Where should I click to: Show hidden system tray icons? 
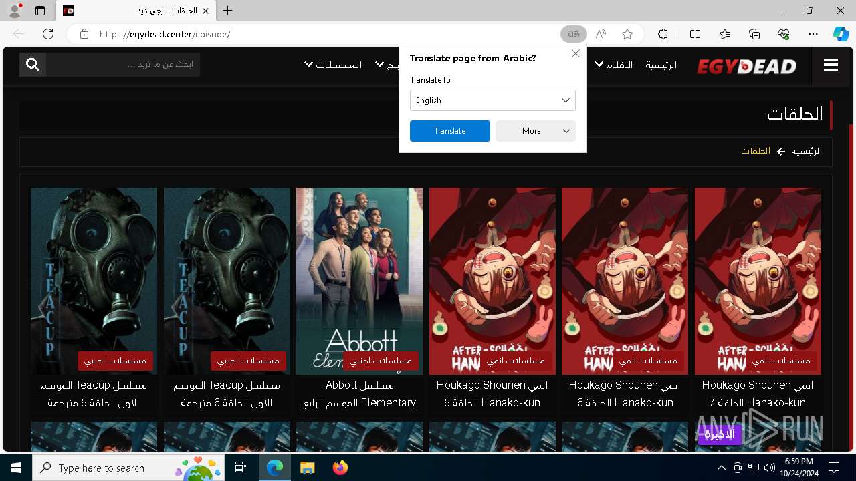[721, 468]
